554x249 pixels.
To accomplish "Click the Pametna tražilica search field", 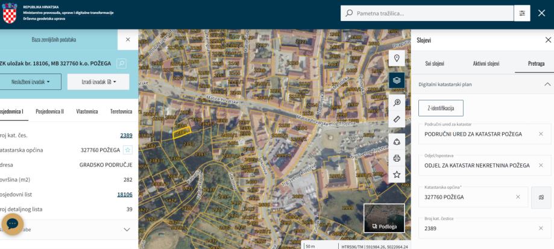I will (x=431, y=13).
